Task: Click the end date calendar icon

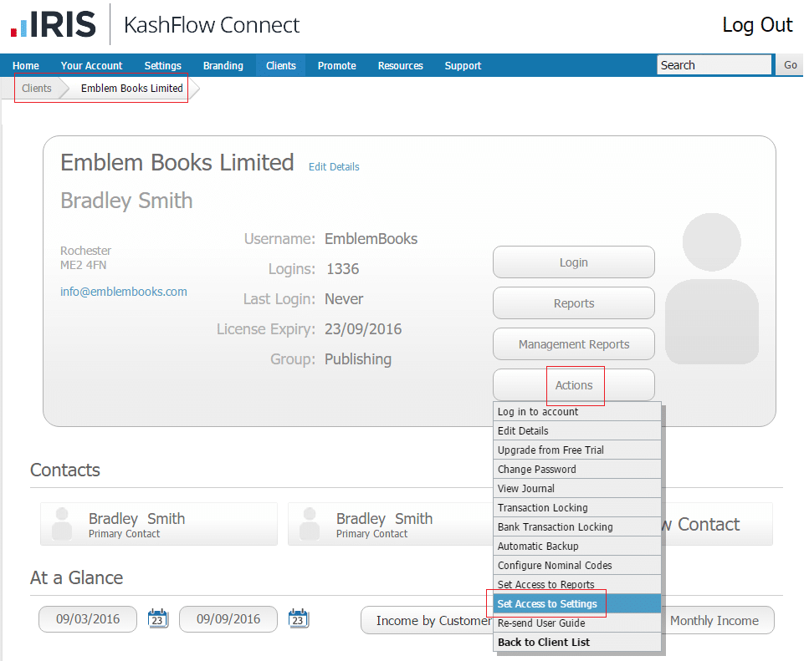Action: click(x=299, y=619)
